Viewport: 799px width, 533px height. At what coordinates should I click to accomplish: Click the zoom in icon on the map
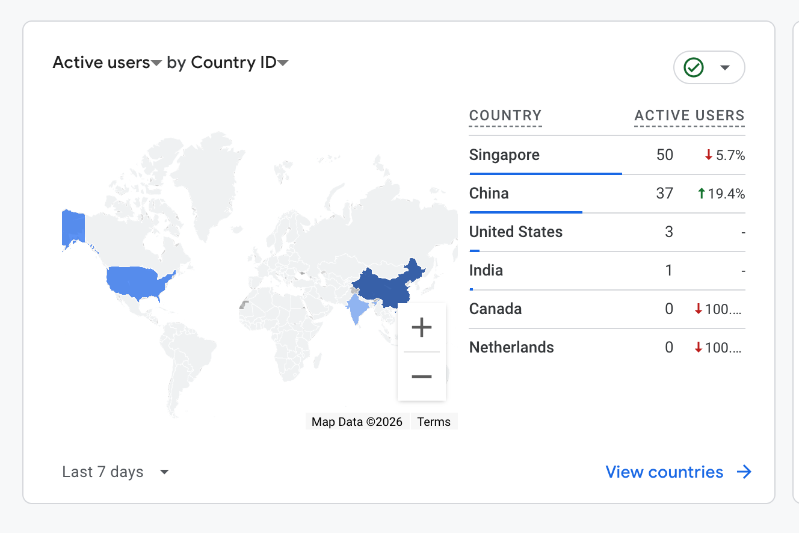point(421,327)
